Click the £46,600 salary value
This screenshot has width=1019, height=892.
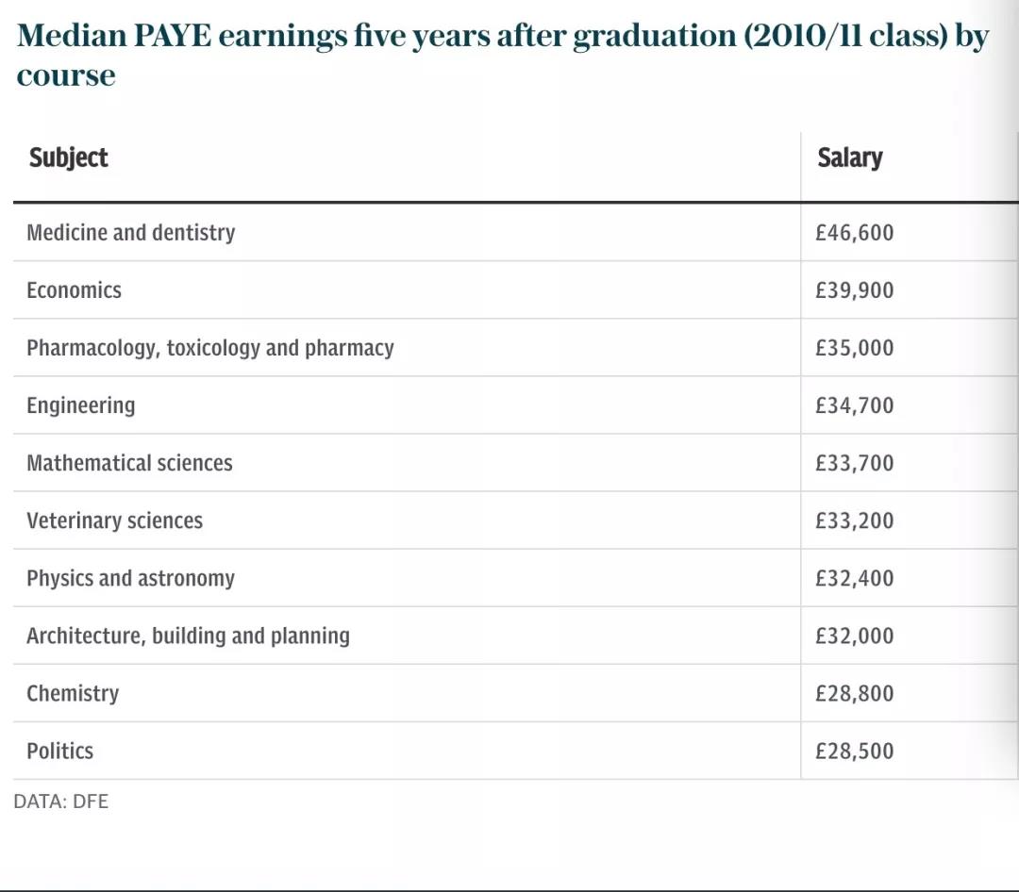pyautogui.click(x=854, y=233)
